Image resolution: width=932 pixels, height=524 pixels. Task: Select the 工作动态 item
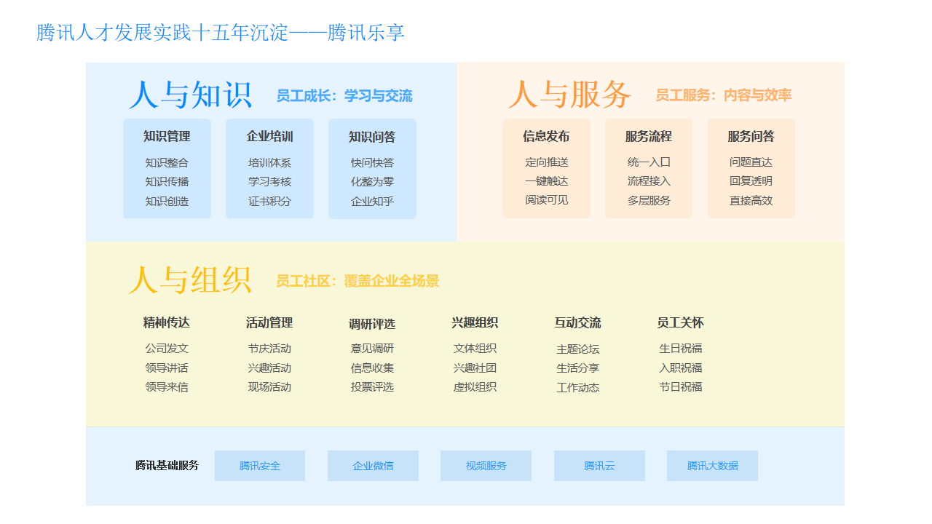tap(577, 387)
